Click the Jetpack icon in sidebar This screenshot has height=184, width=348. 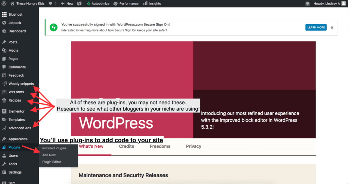[x=4, y=23]
